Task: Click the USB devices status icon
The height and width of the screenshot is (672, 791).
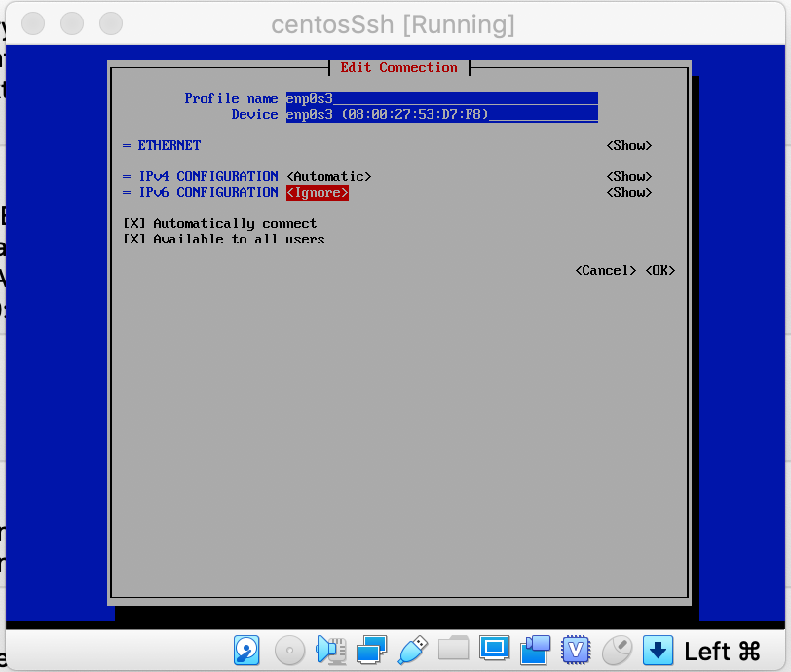Action: (413, 651)
